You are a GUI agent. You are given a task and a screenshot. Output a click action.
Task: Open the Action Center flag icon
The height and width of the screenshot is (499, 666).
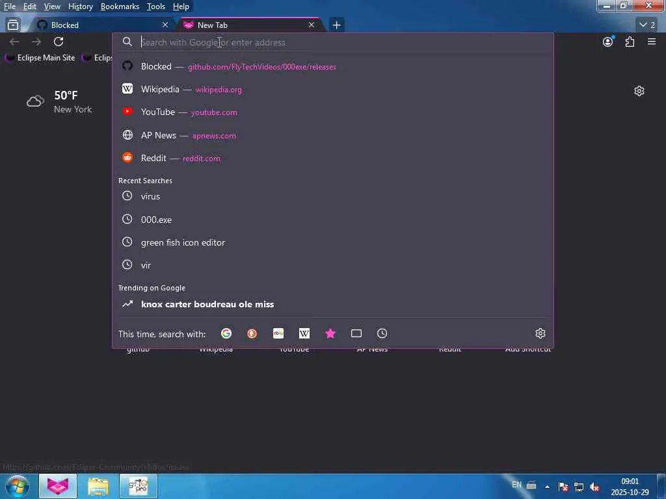pos(563,487)
